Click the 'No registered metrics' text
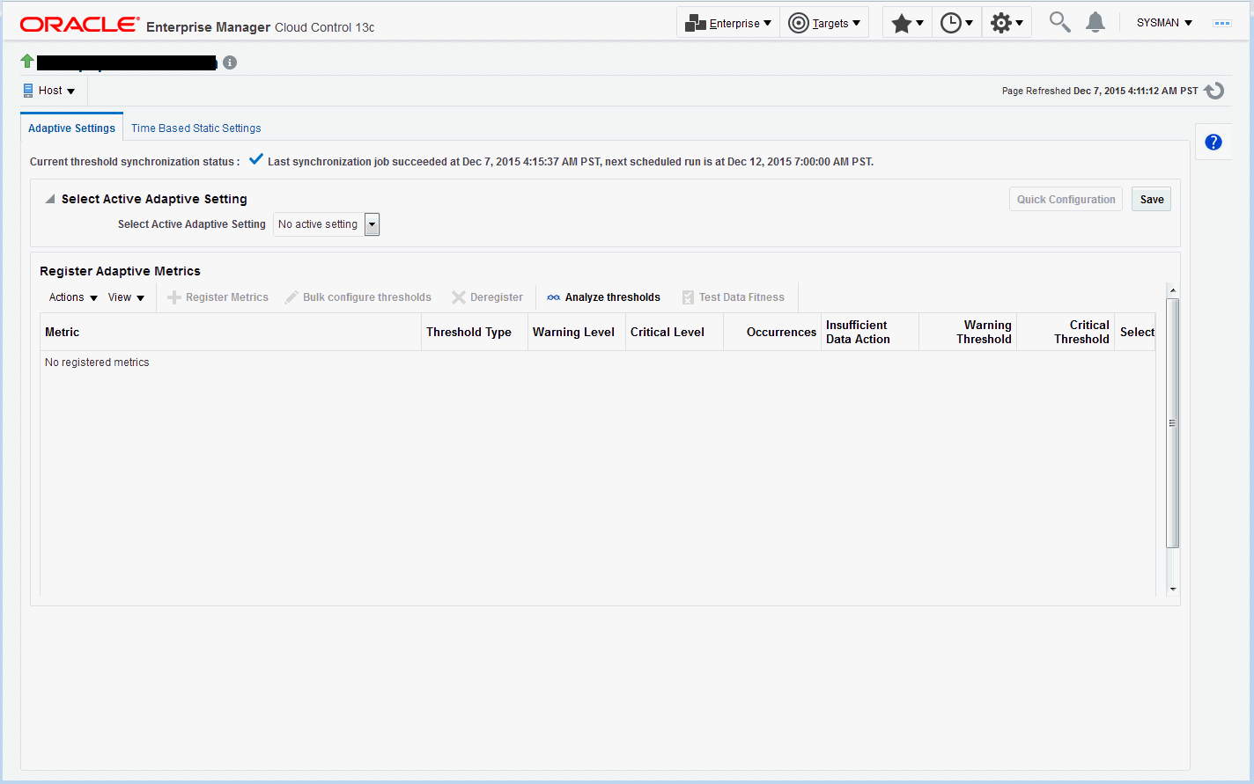This screenshot has width=1254, height=784. tap(97, 363)
